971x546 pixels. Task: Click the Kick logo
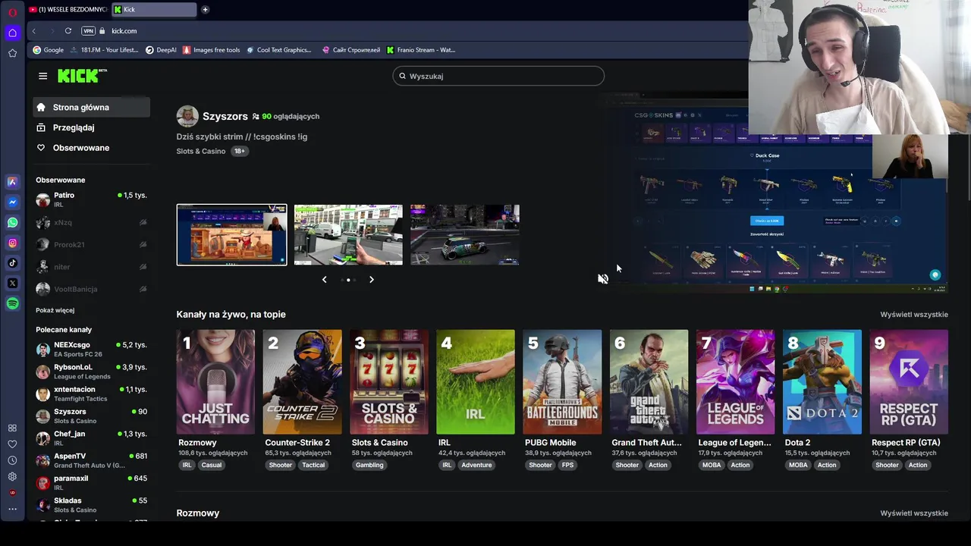pos(82,76)
